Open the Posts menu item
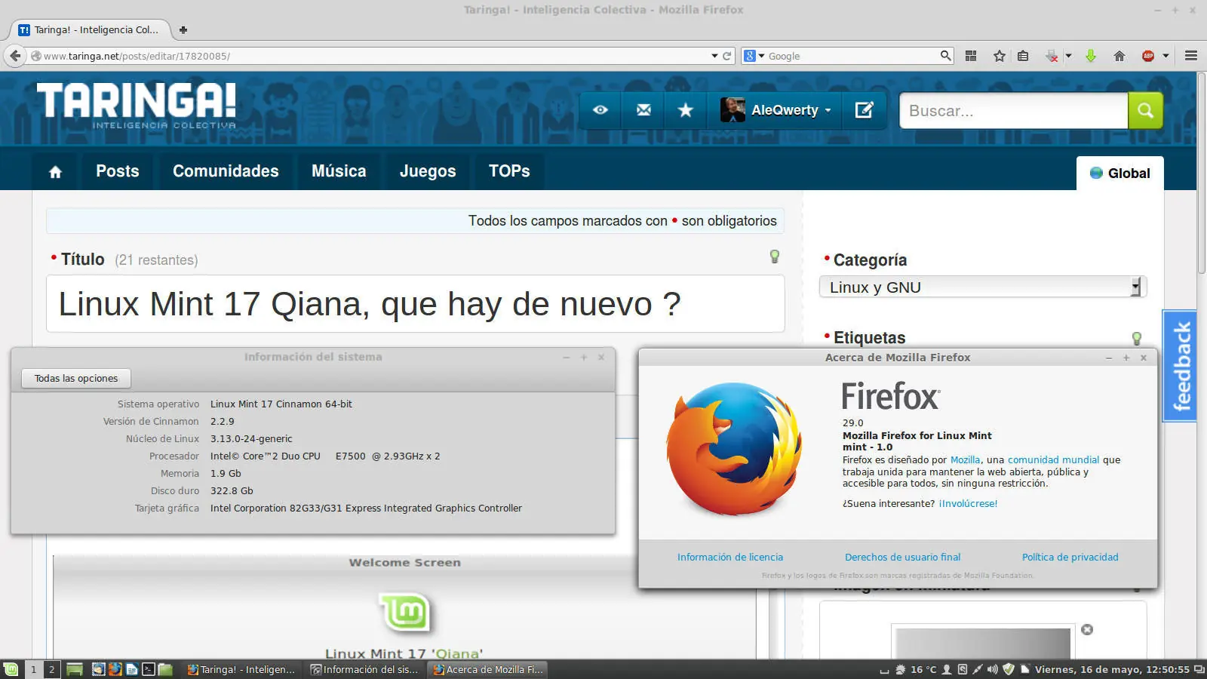This screenshot has width=1207, height=679. click(x=118, y=171)
